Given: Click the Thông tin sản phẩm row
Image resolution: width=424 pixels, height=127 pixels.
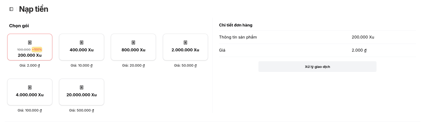Looking at the screenshot, I should click(x=317, y=37).
